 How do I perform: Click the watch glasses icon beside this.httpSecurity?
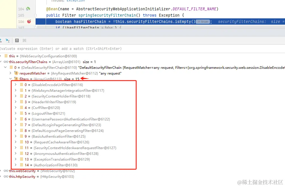click(6, 176)
